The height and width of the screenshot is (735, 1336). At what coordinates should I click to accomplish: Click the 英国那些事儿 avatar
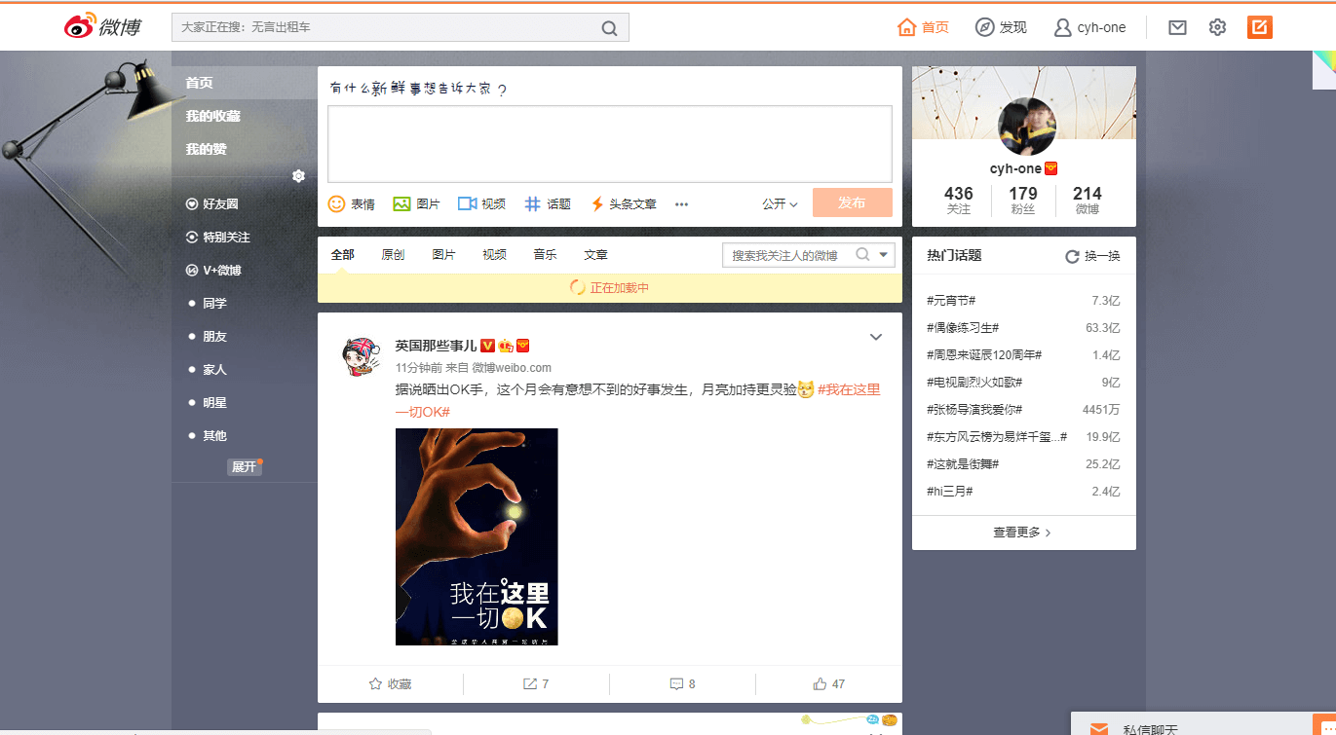click(x=360, y=357)
